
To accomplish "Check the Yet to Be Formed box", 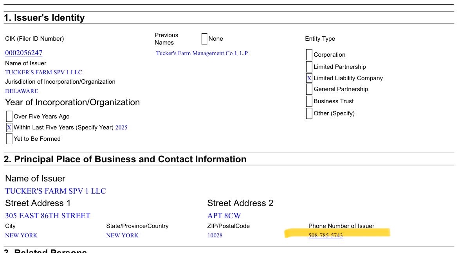I will tap(9, 138).
